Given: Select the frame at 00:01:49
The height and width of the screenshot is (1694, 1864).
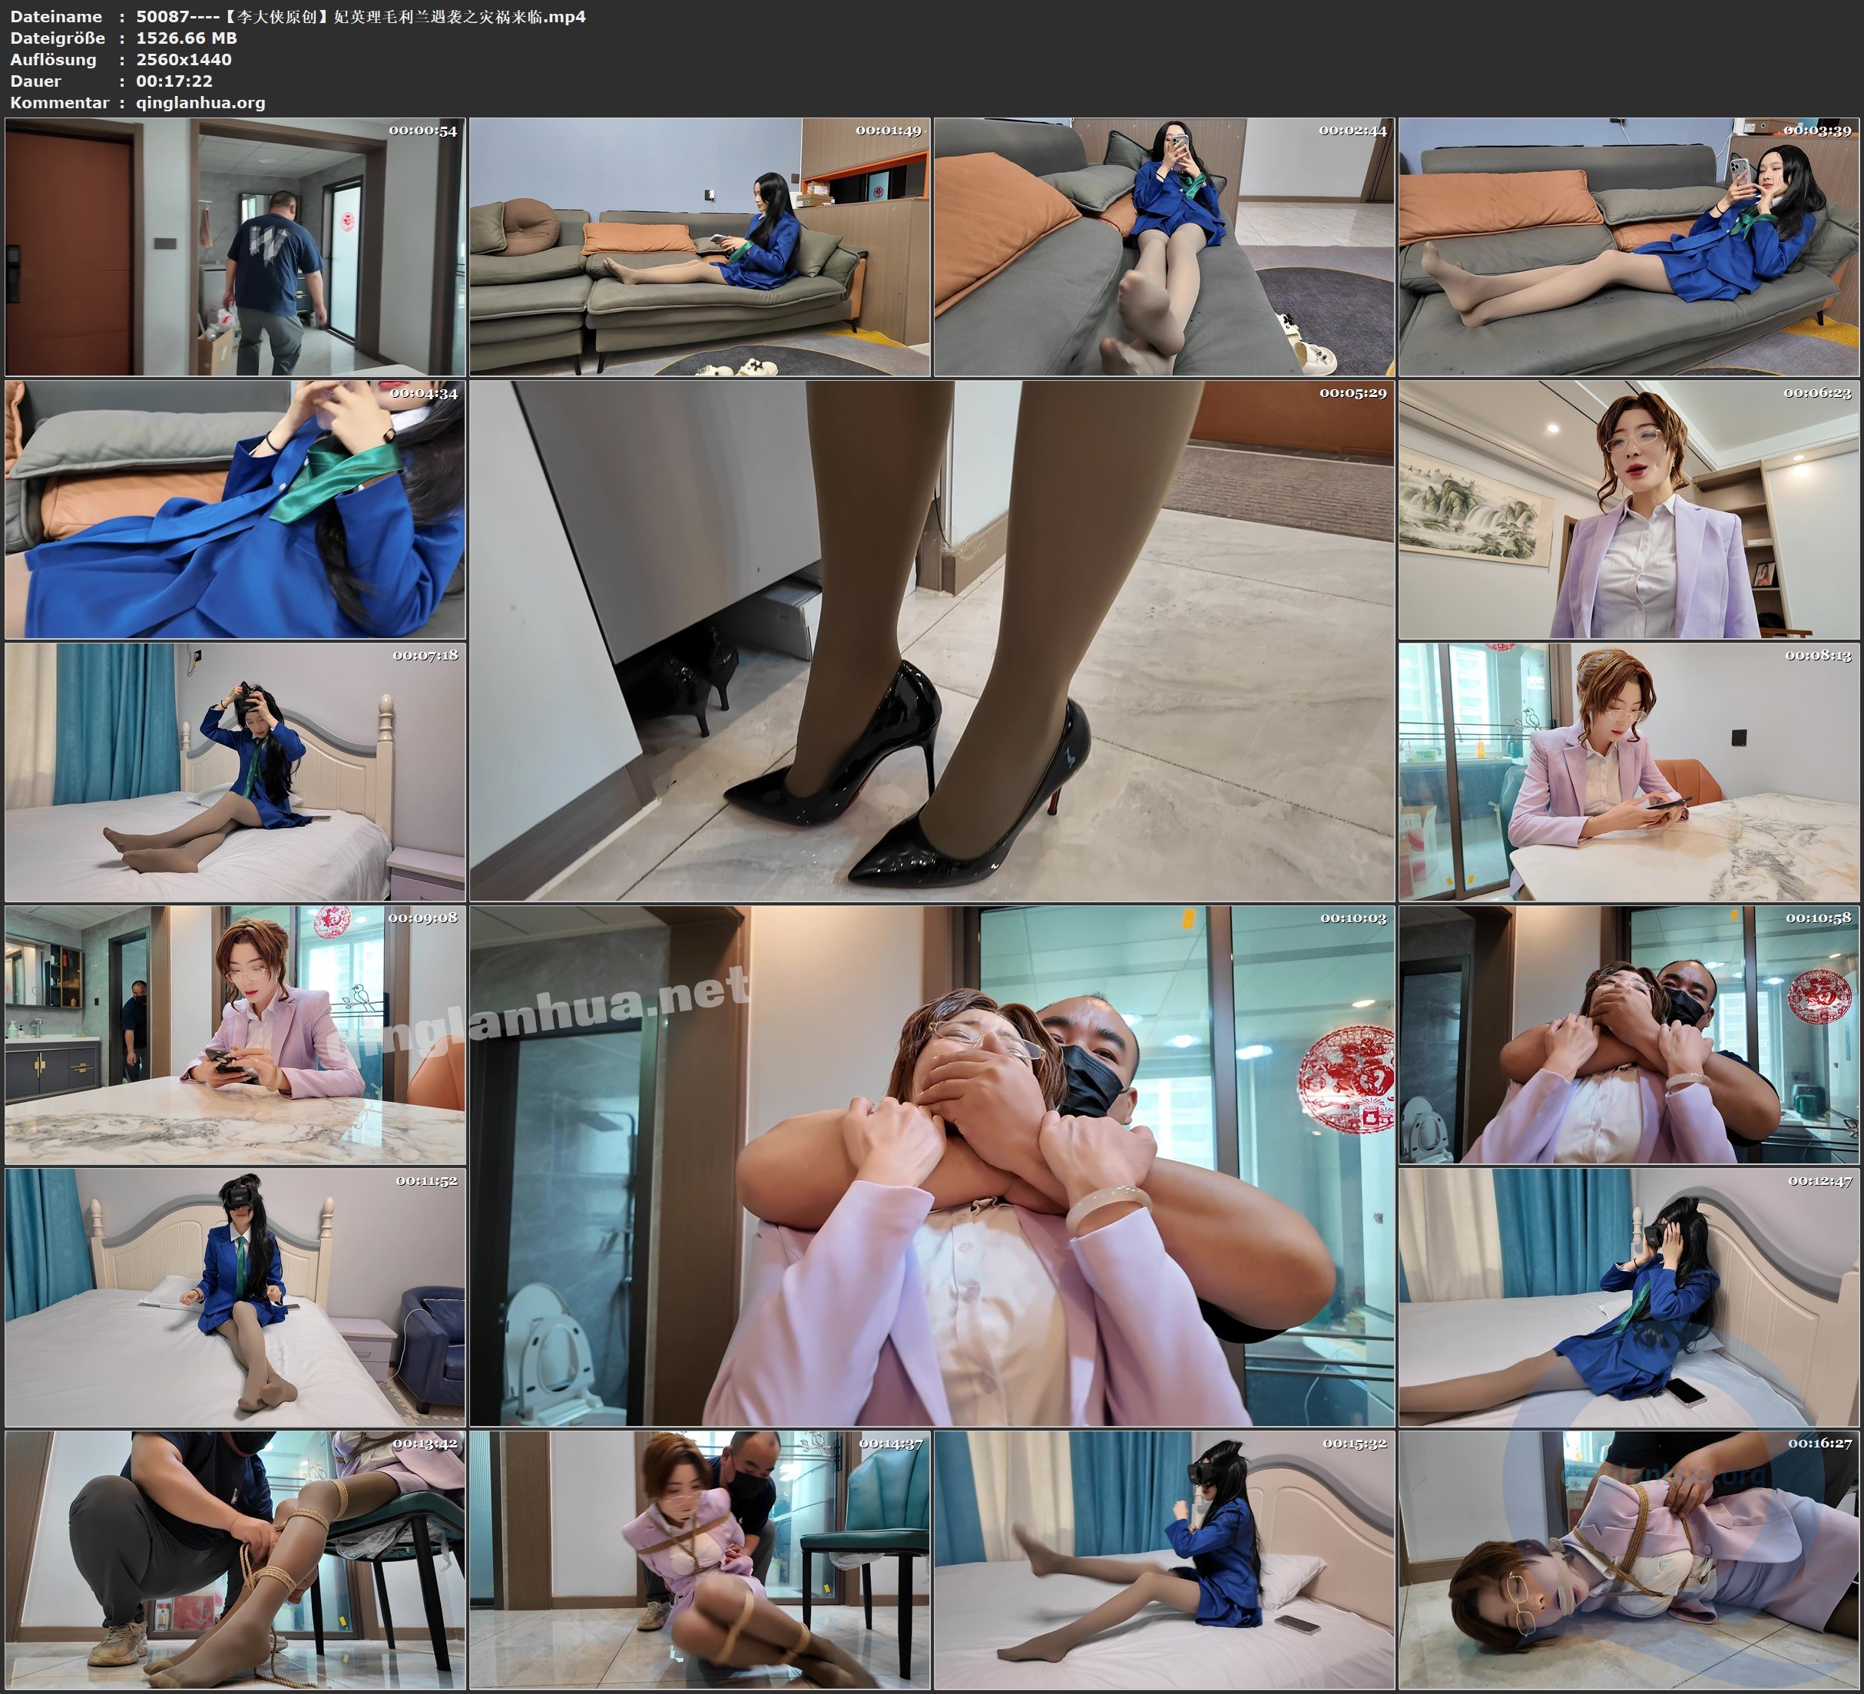Looking at the screenshot, I should pyautogui.click(x=699, y=246).
